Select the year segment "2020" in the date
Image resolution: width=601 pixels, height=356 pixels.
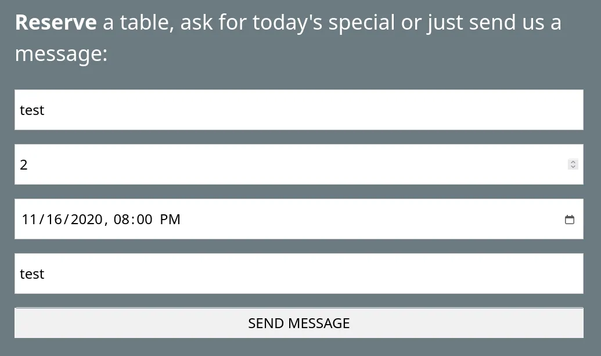coord(87,220)
